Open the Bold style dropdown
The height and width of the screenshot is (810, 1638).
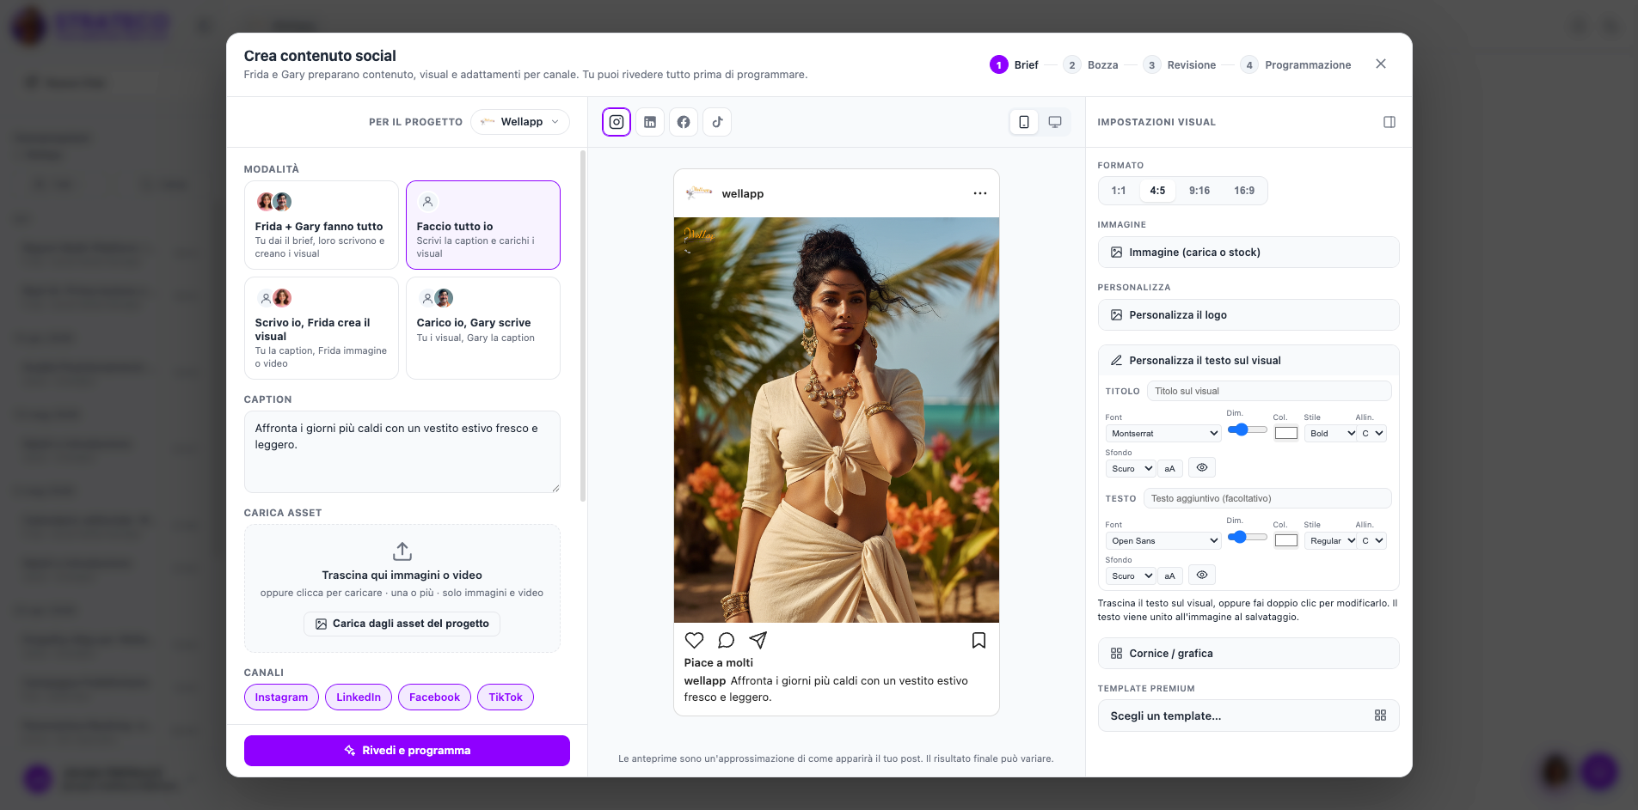(1331, 433)
